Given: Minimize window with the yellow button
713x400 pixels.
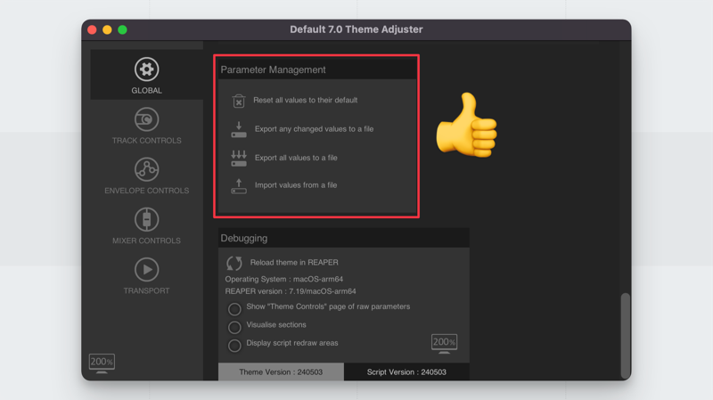Looking at the screenshot, I should click(107, 30).
